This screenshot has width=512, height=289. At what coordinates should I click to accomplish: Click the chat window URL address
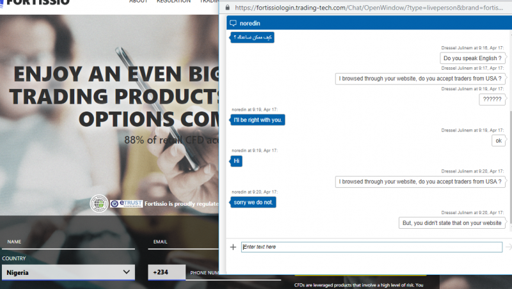click(369, 8)
